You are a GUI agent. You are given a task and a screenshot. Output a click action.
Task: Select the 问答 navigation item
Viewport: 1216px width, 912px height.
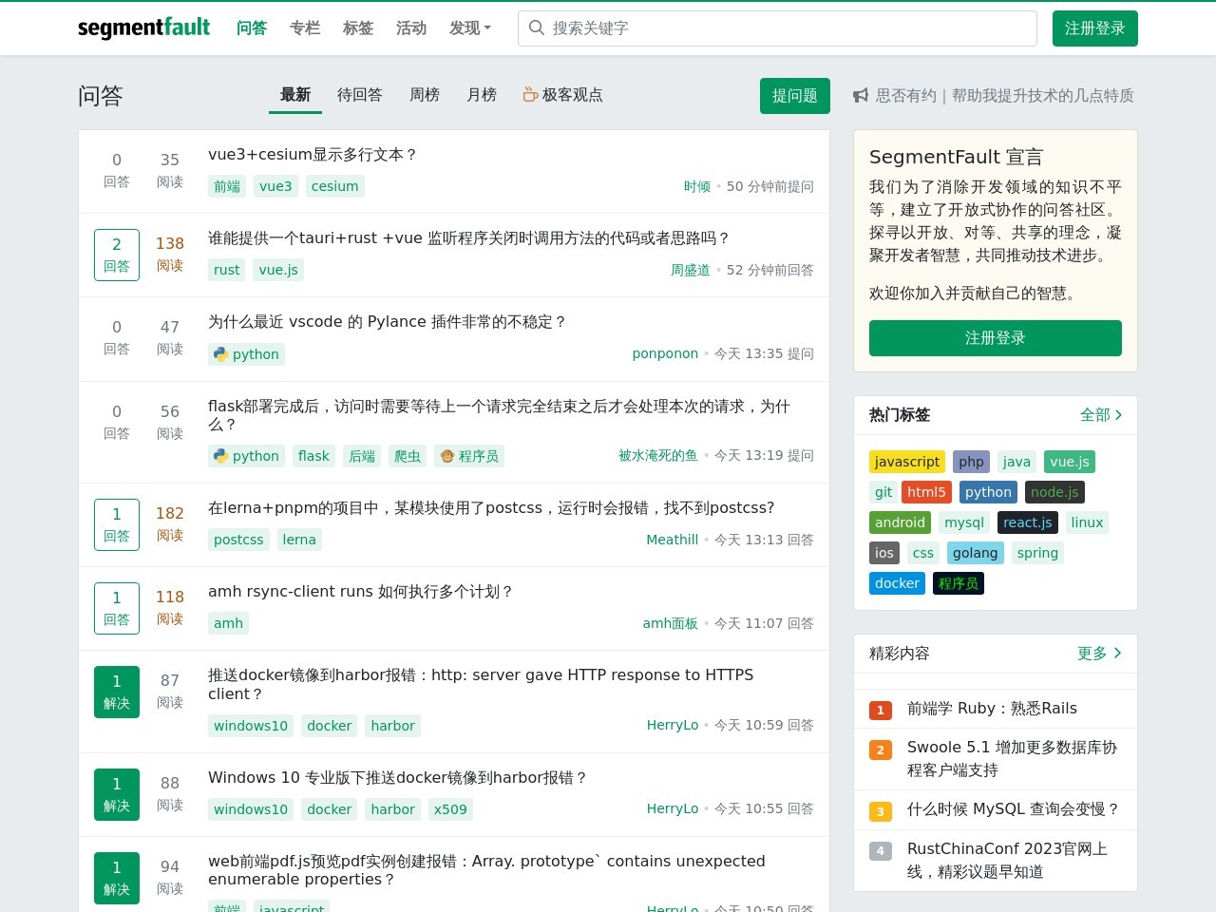[x=252, y=28]
